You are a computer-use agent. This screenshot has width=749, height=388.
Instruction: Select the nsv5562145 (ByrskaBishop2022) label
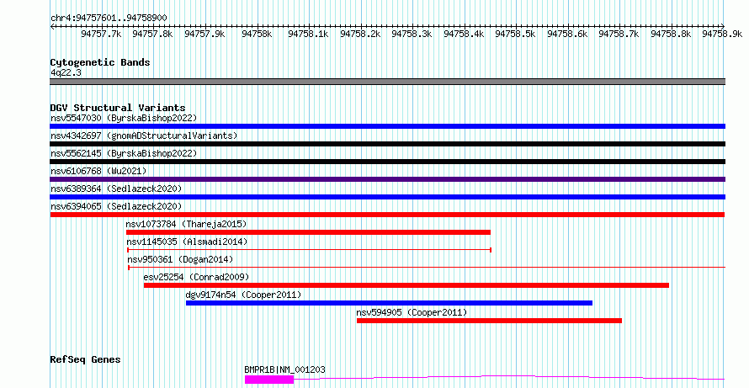click(x=124, y=153)
